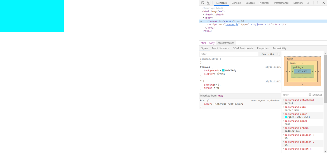Click the canvas#canvas breadcrumb item
This screenshot has width=327, height=153.
[x=226, y=43]
